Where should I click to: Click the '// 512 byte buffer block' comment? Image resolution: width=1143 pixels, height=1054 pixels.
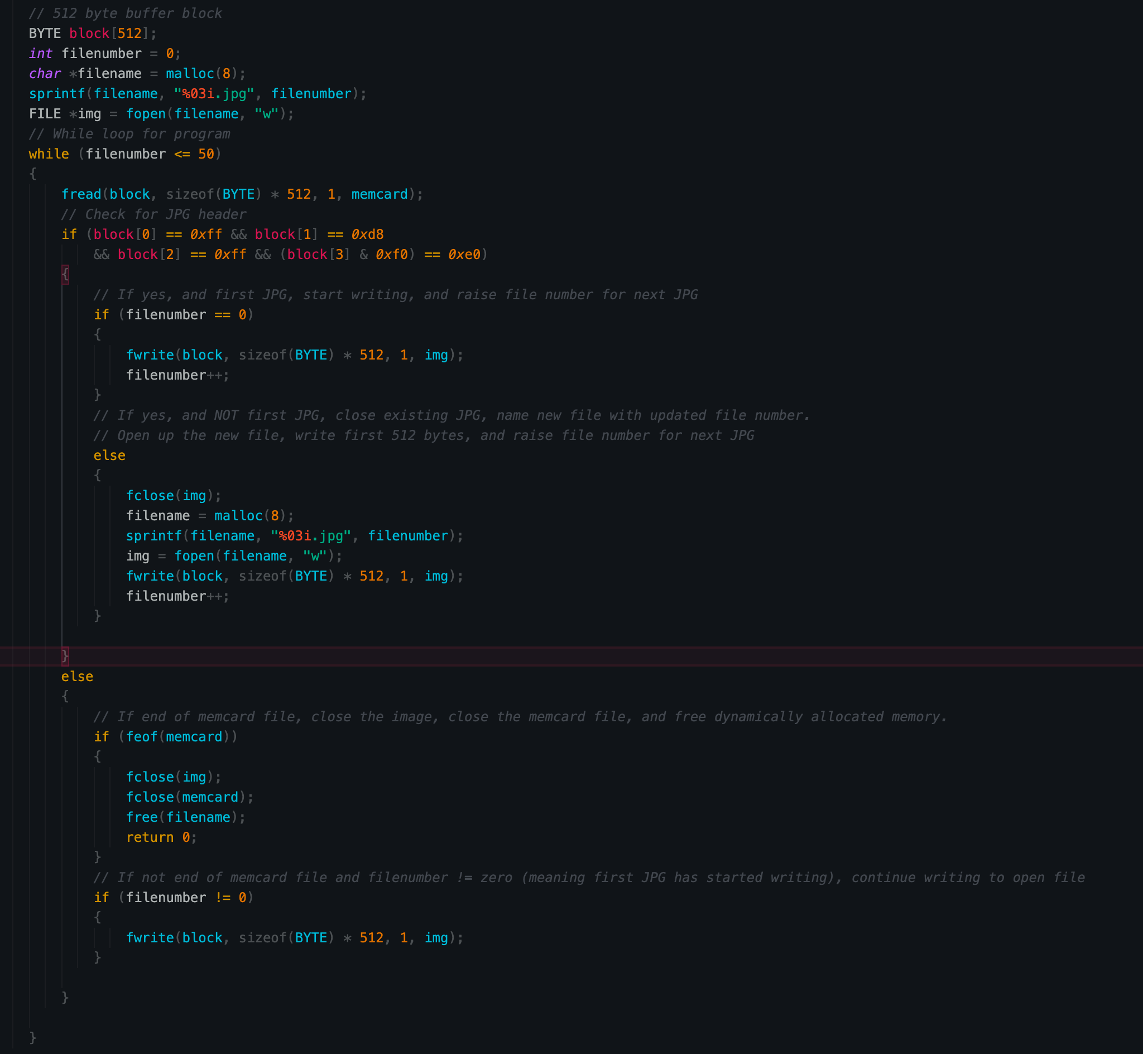click(125, 13)
